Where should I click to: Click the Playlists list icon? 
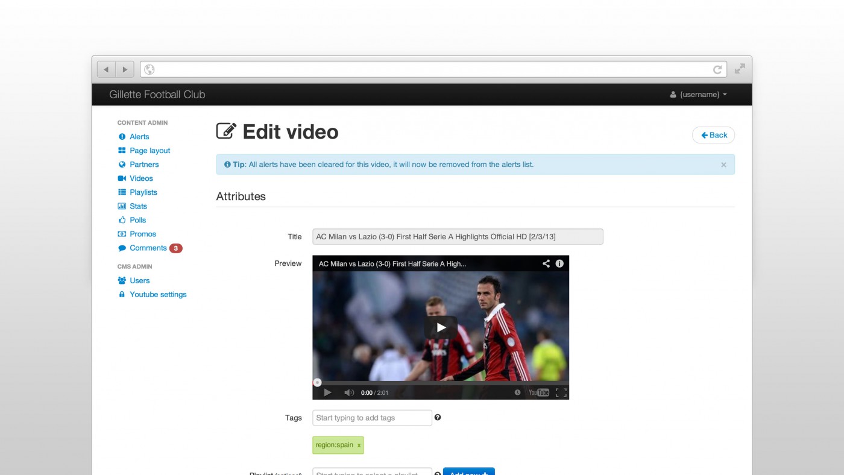[x=122, y=192]
